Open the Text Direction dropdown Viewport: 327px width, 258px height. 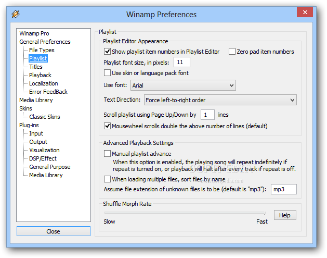coord(220,100)
